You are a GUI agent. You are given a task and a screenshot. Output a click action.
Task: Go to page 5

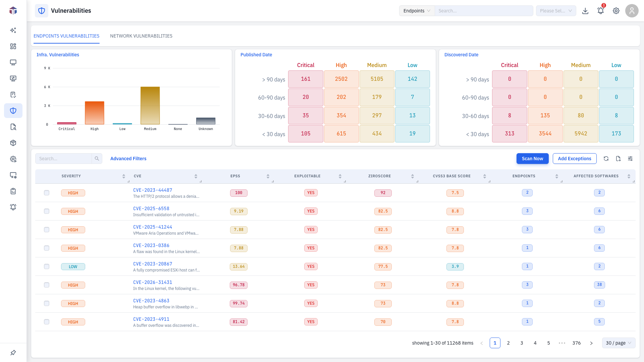pyautogui.click(x=549, y=343)
